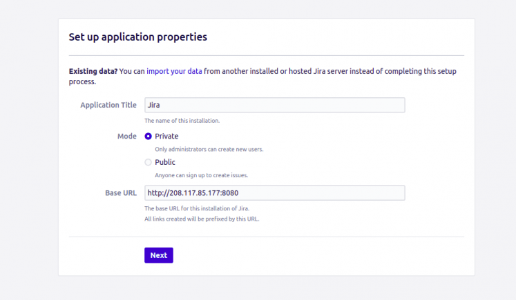Image resolution: width=516 pixels, height=300 pixels.
Task: Click the divider line below the page heading
Action: [266, 55]
